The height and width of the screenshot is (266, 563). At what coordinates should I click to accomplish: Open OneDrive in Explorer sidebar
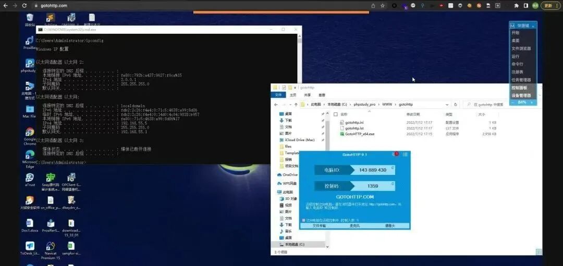(x=288, y=174)
